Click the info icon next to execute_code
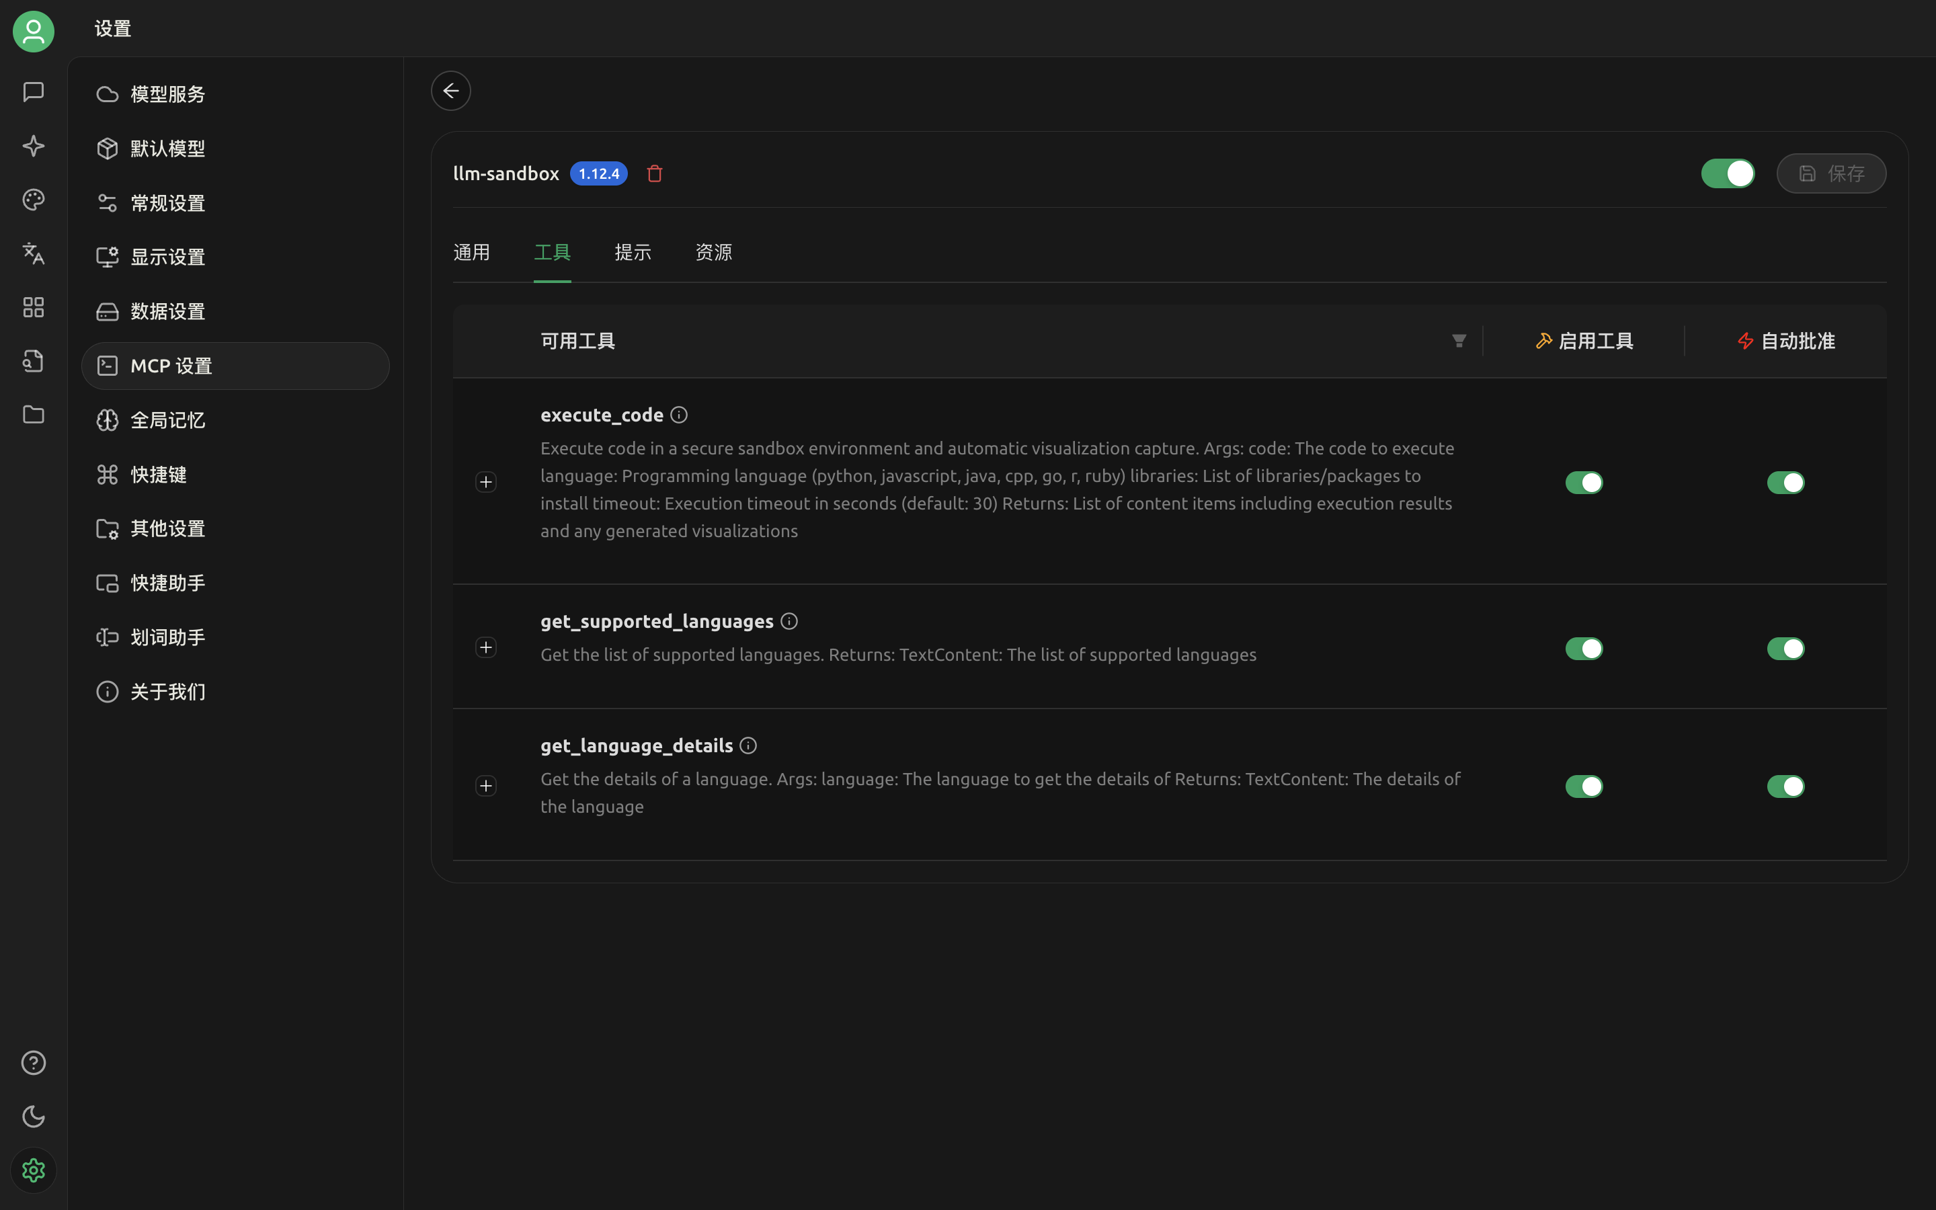1936x1210 pixels. [678, 415]
